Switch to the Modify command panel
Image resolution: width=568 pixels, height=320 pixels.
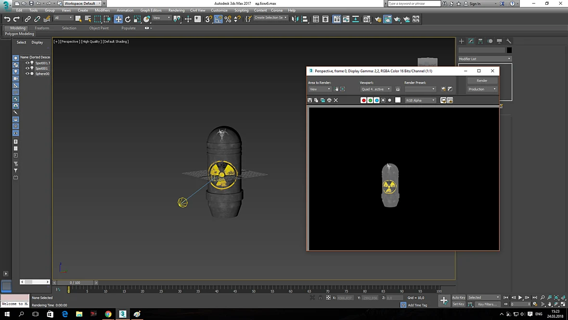coord(471,41)
